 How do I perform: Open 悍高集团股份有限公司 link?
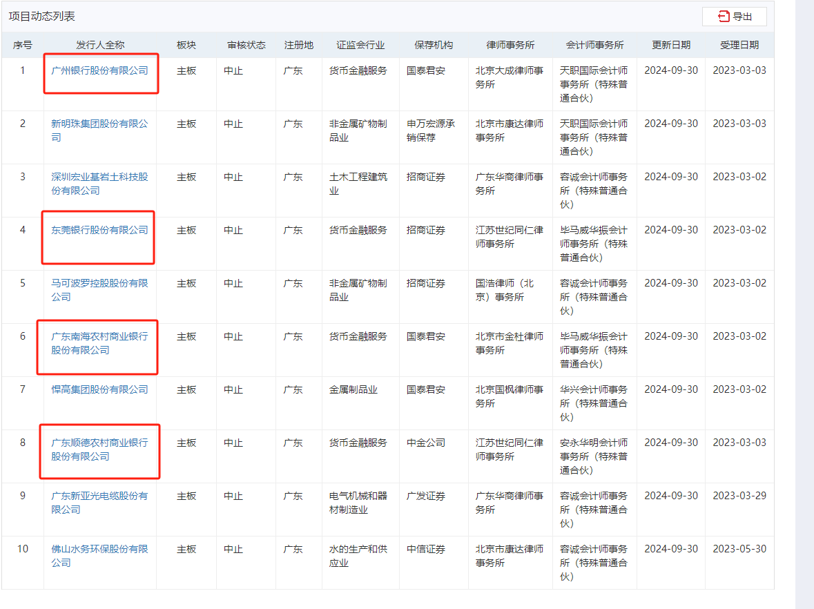tap(99, 389)
